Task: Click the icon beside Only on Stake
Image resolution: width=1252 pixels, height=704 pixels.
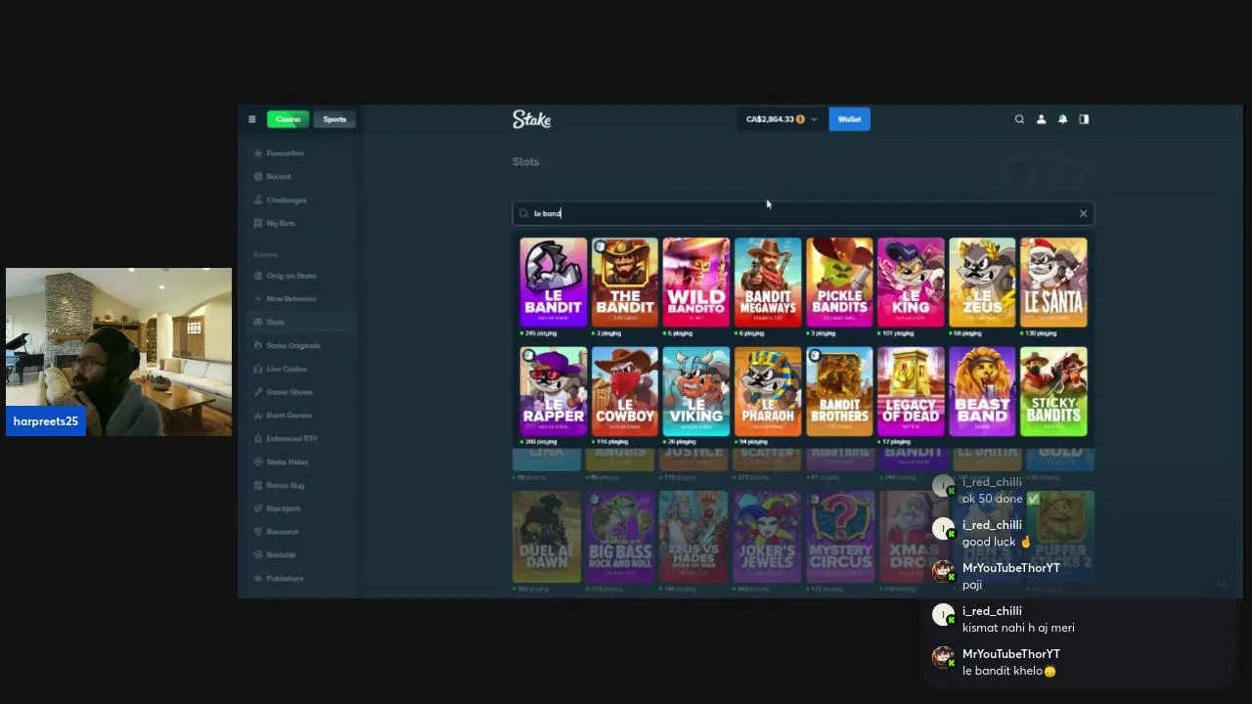Action: (x=257, y=276)
